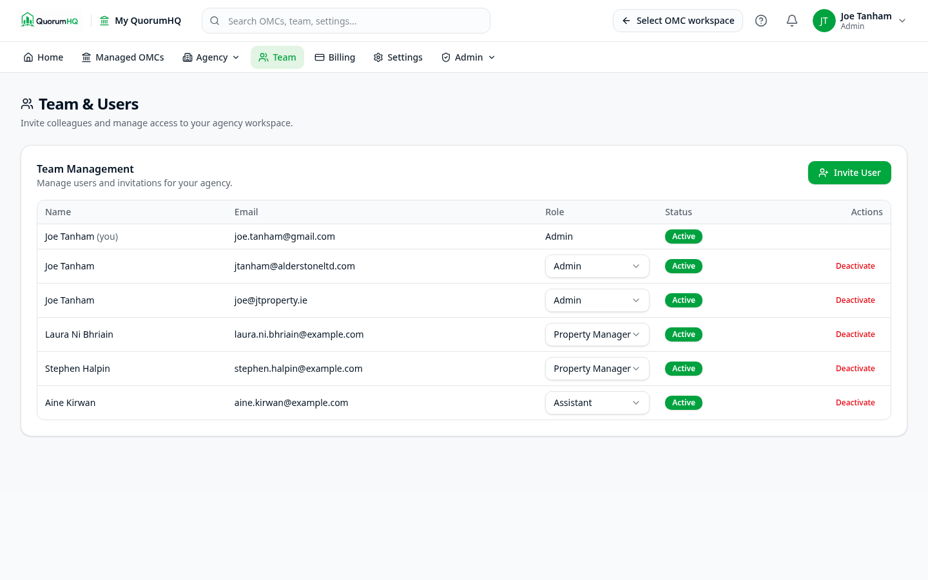Viewport: 928px width, 580px height.
Task: Deactivate Laura Ni Bhriain
Action: click(x=855, y=334)
